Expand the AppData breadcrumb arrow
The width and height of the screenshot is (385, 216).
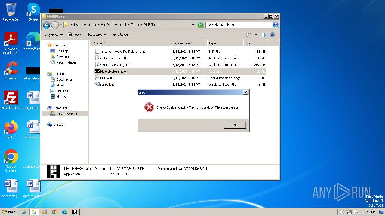[116, 25]
